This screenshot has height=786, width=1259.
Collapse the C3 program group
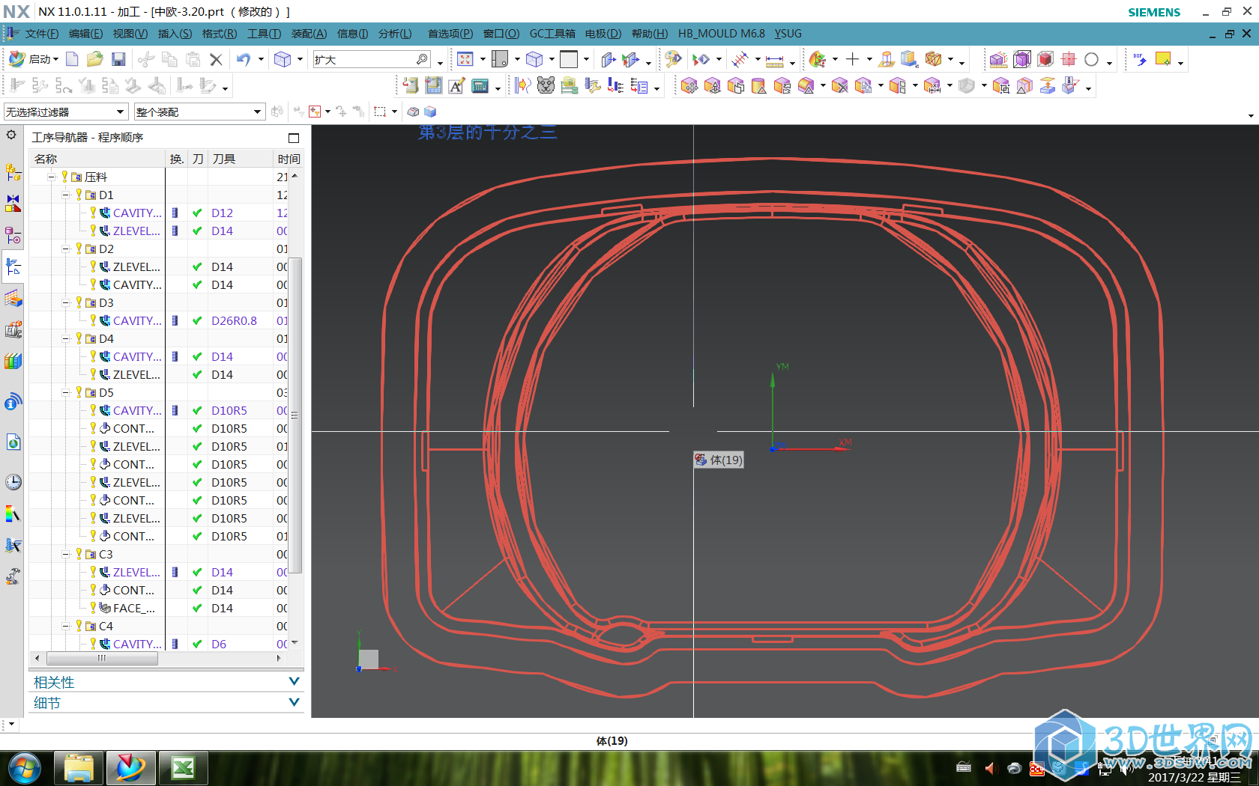coord(66,554)
